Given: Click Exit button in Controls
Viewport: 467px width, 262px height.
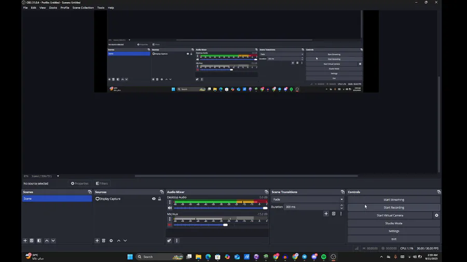Looking at the screenshot, I should coord(394,239).
